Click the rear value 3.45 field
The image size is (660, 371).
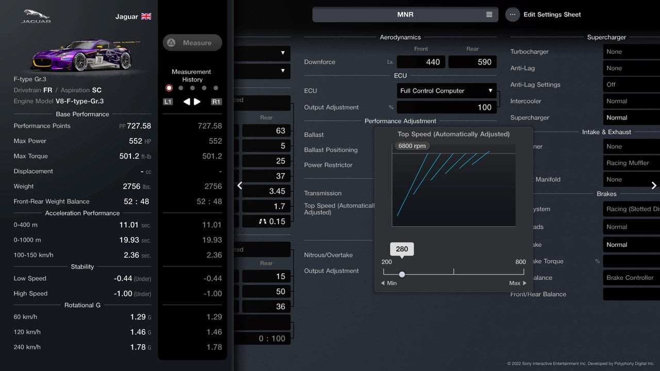coord(266,191)
